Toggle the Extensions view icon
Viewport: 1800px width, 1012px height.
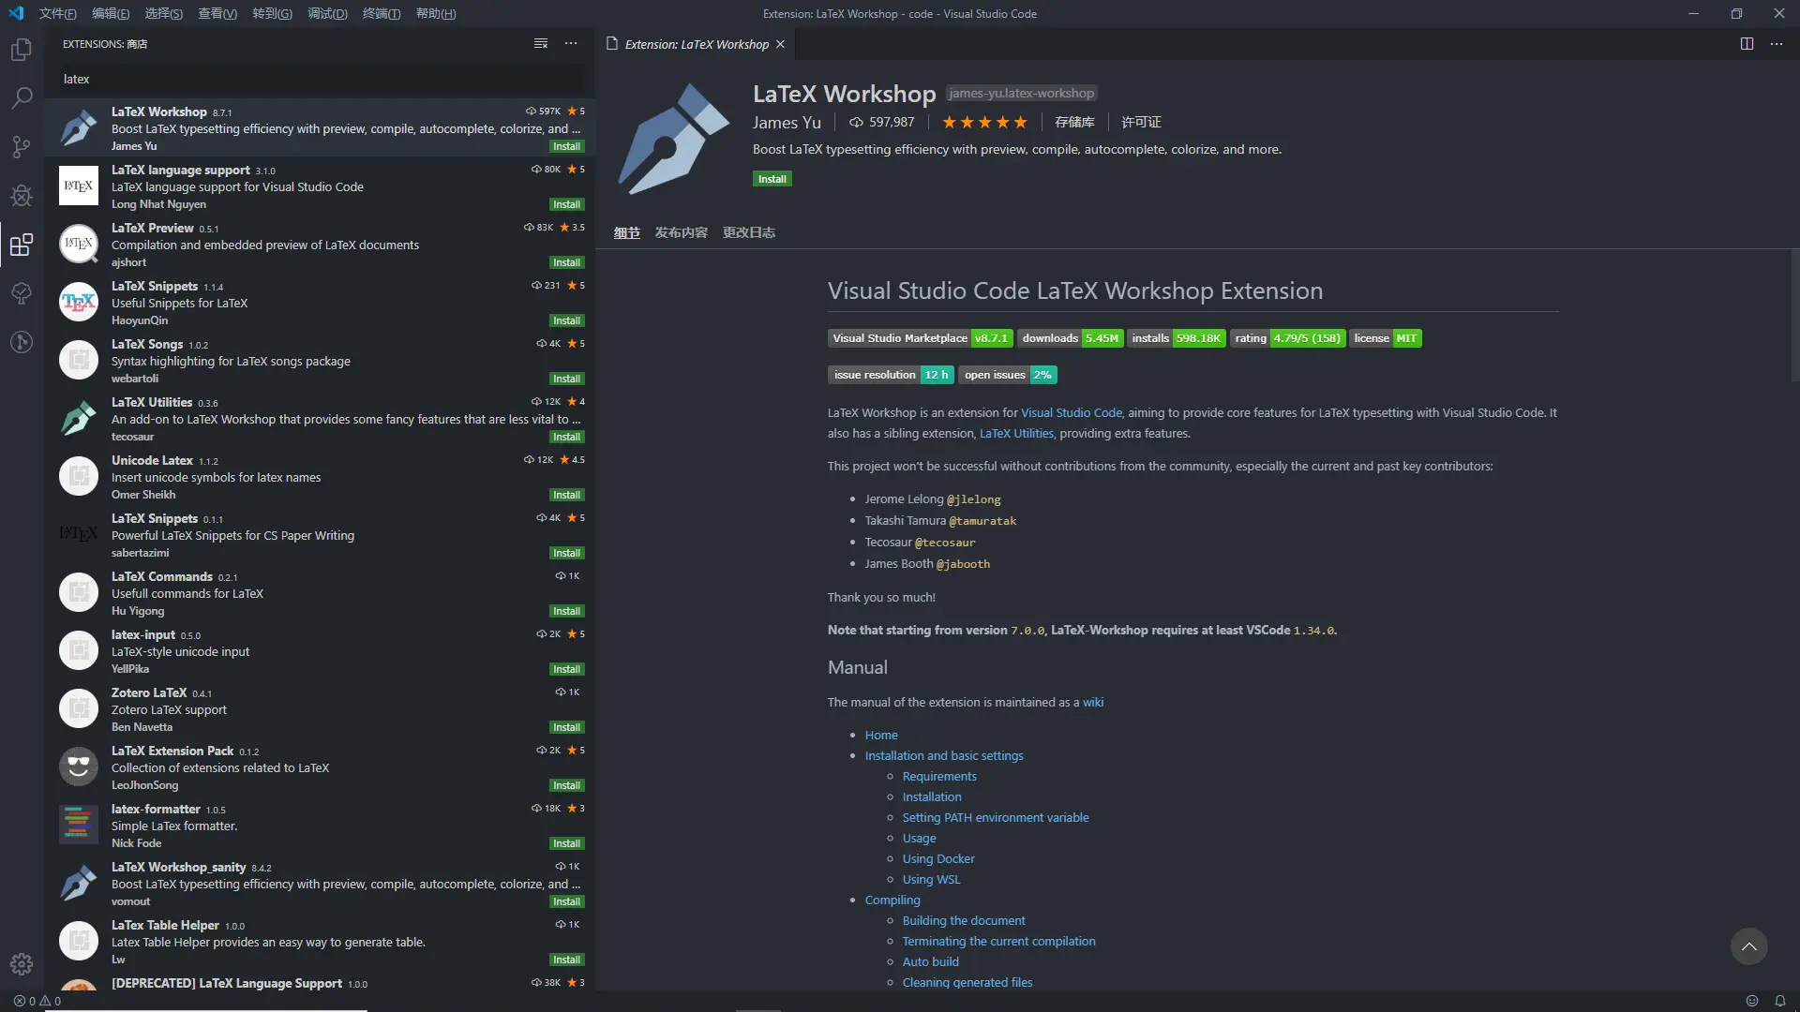coord(21,245)
